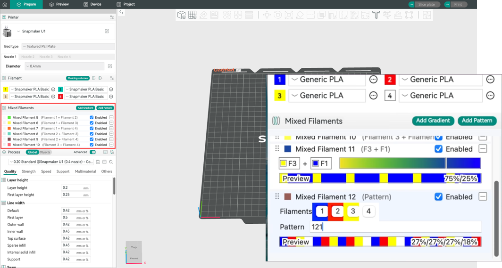Select the Move tool in toolbar
502x268 pixels.
(x=267, y=15)
